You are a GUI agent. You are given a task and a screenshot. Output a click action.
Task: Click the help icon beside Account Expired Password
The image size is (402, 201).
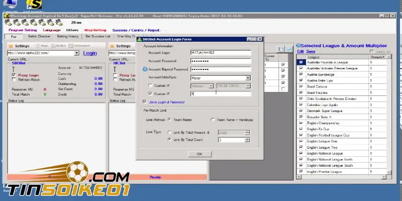pos(145,69)
